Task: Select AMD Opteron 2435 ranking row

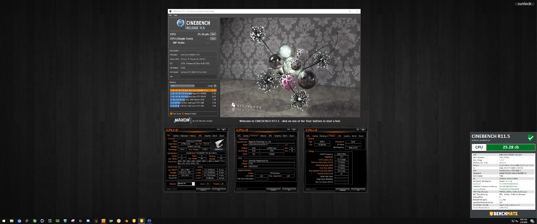Action: click(193, 100)
